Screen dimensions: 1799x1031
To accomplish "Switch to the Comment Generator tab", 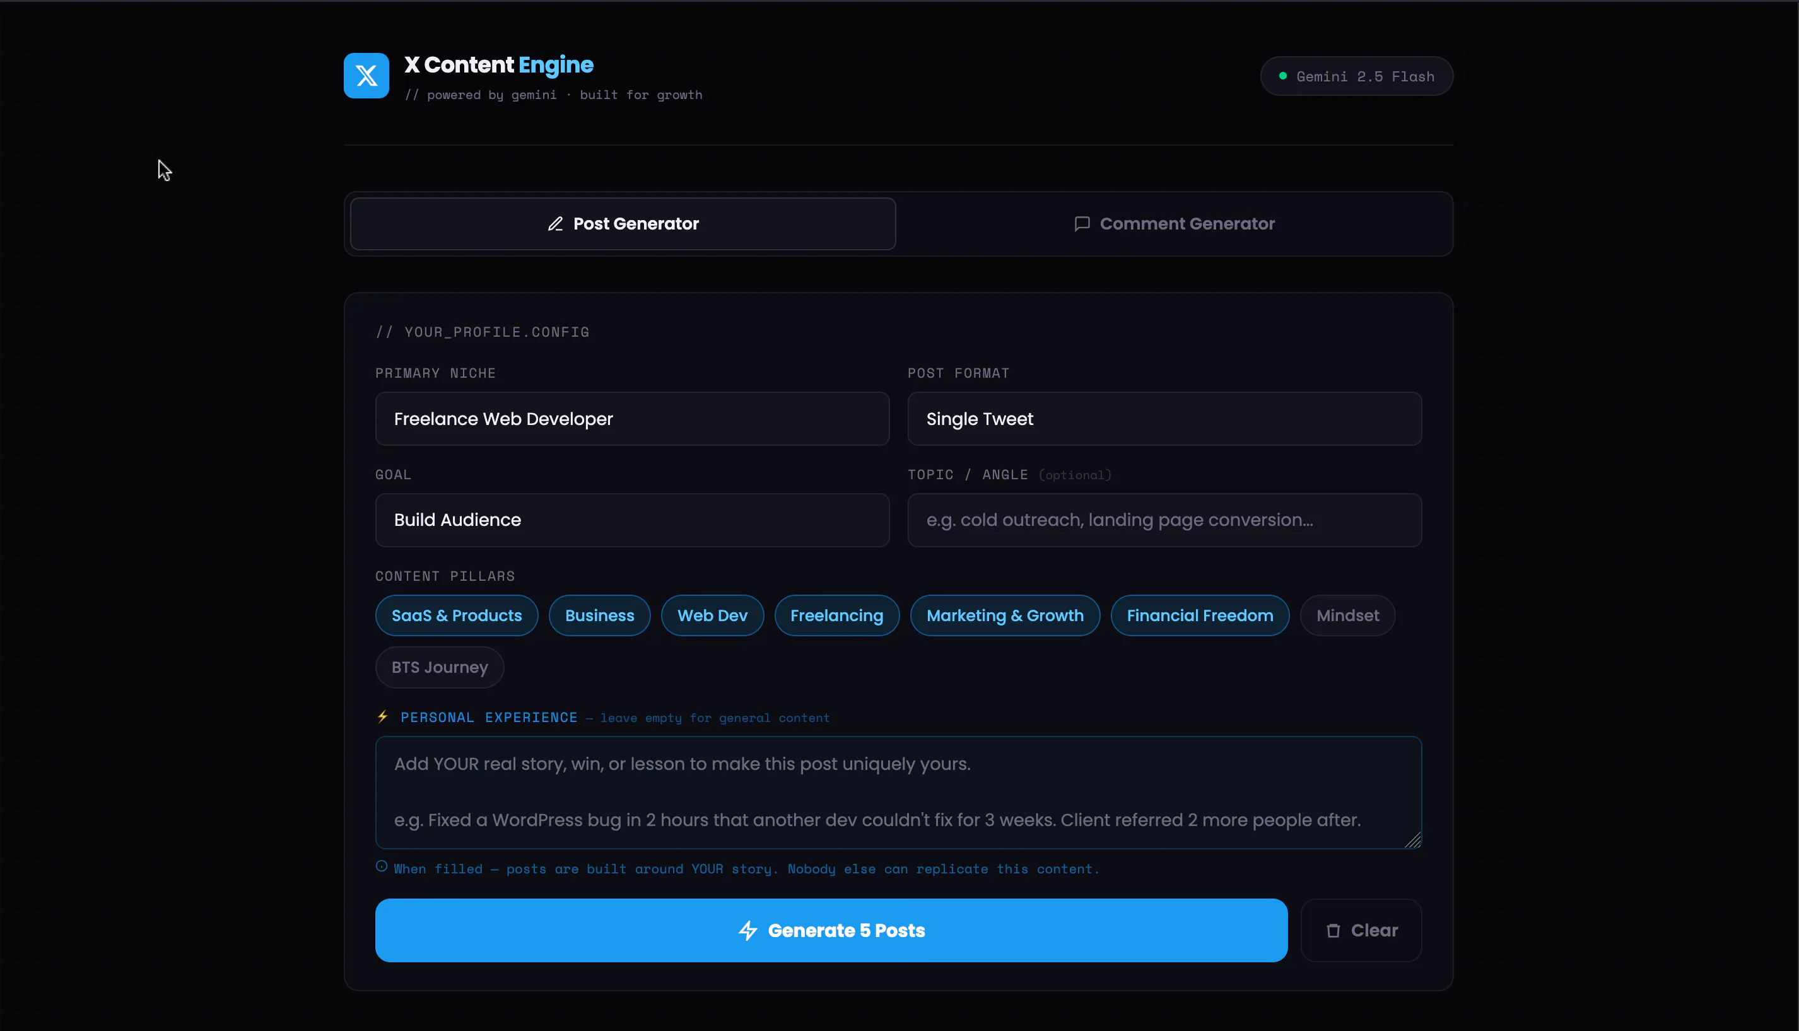I will (1174, 224).
